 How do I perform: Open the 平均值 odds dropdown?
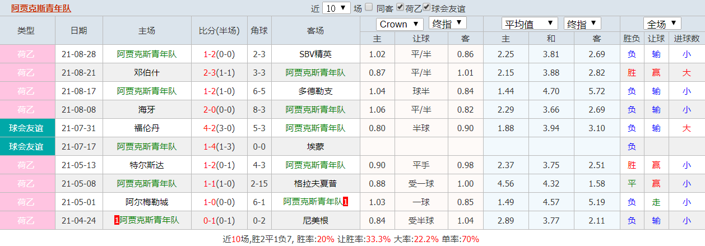click(530, 24)
